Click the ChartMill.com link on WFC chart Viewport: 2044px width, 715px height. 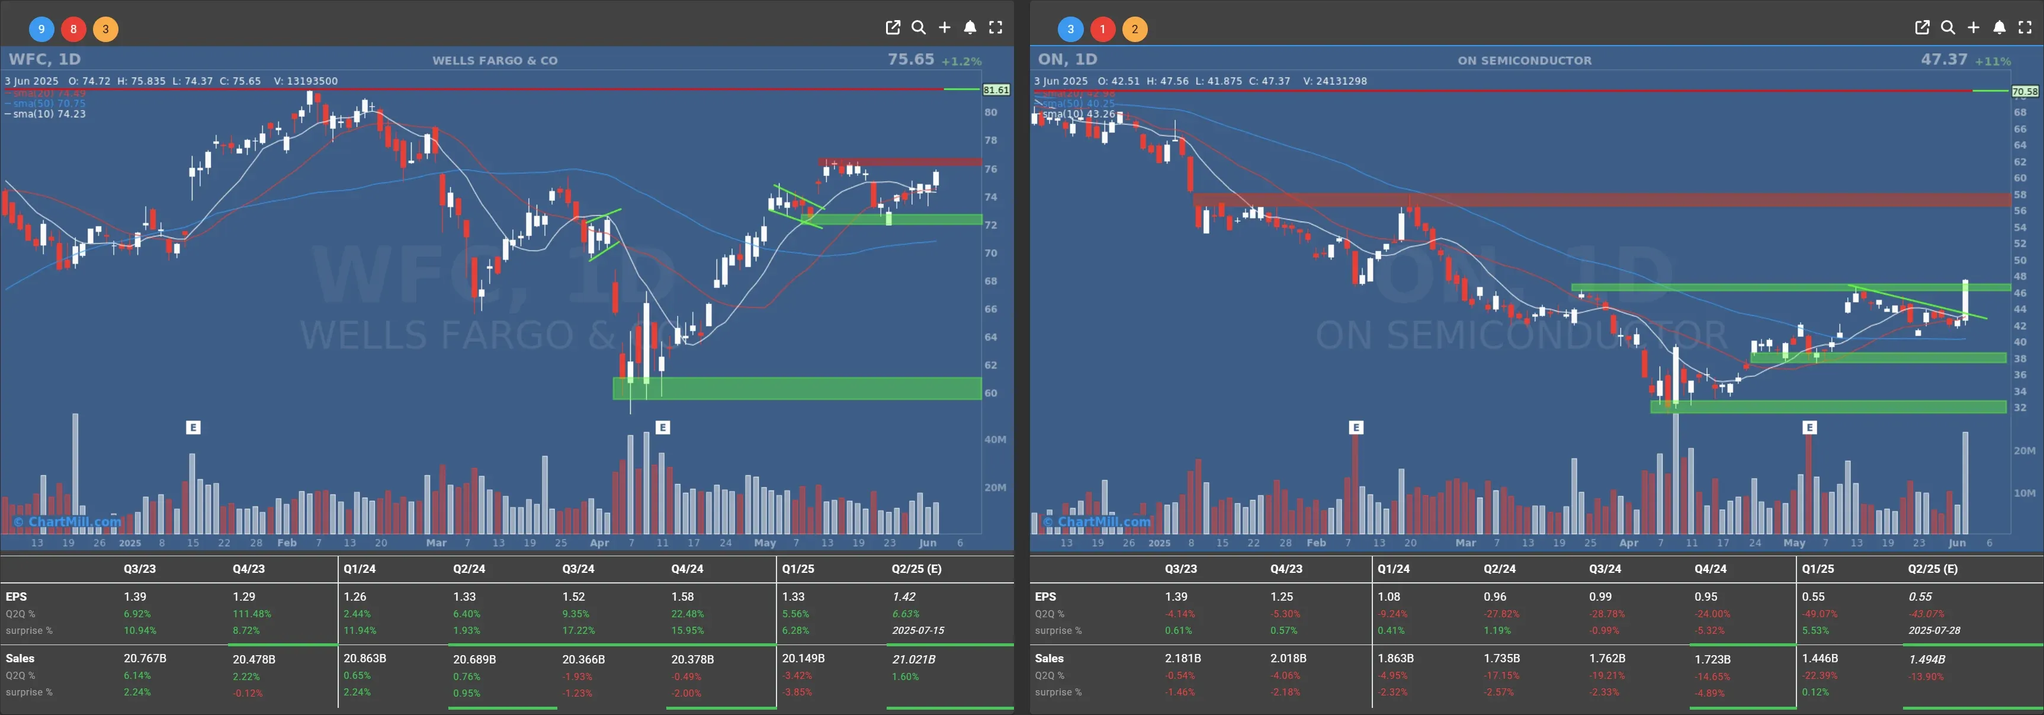tap(68, 522)
